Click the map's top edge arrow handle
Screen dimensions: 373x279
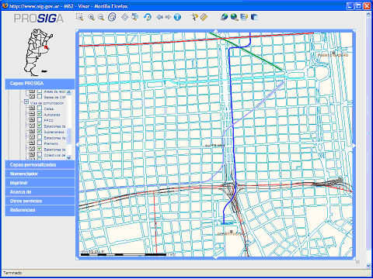pos(216,31)
